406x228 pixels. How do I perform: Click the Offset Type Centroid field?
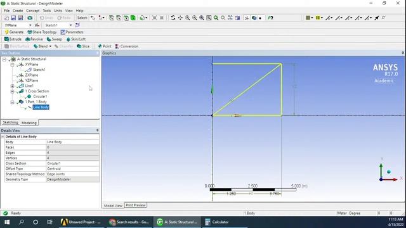[72, 168]
